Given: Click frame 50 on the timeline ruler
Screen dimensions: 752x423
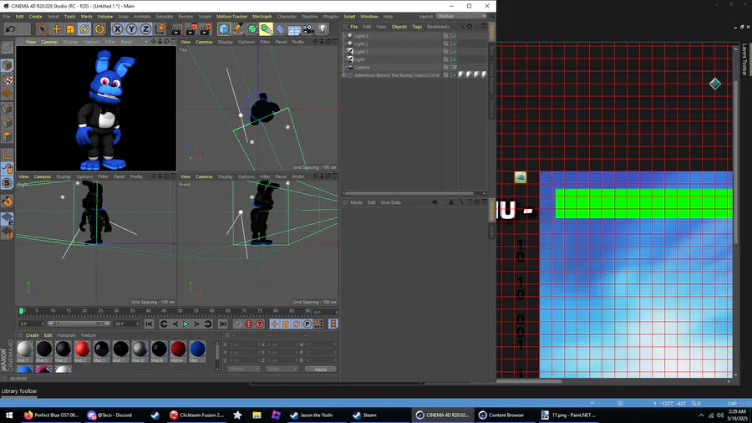Looking at the screenshot, I should coord(180,312).
